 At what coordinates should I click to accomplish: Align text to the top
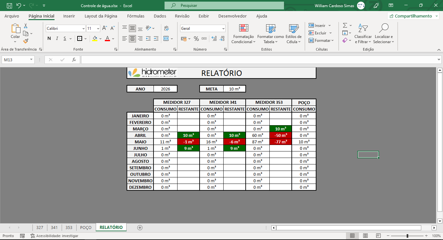click(125, 28)
